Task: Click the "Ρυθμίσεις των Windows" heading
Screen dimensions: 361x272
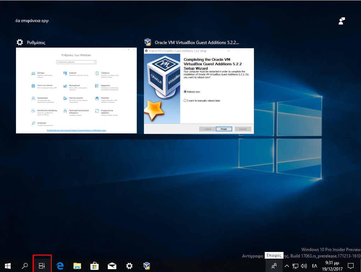Action: coord(76,55)
